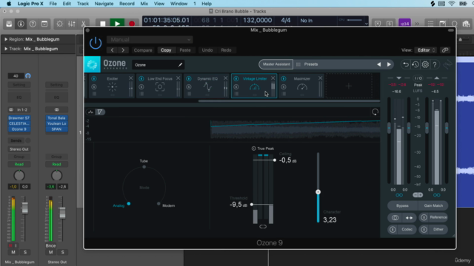The image size is (474, 266).
Task: Click the Bypass button
Action: click(402, 205)
